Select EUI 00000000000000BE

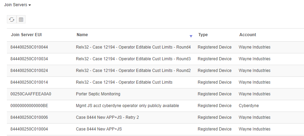click(29, 106)
